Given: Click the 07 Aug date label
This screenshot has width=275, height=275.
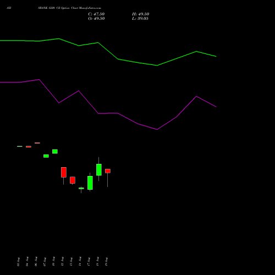Looking at the screenshot, I should pos(45,262).
